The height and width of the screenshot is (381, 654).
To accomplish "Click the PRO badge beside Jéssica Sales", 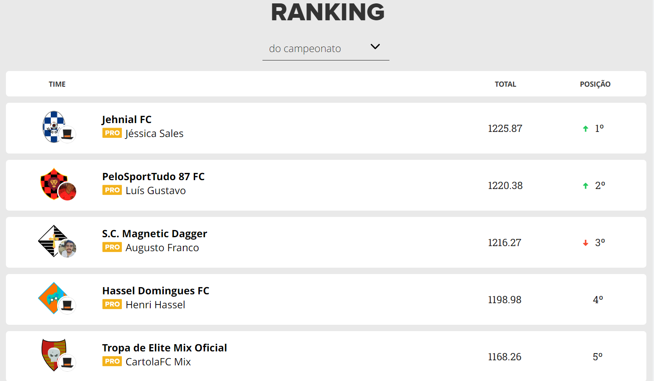I will coord(112,133).
